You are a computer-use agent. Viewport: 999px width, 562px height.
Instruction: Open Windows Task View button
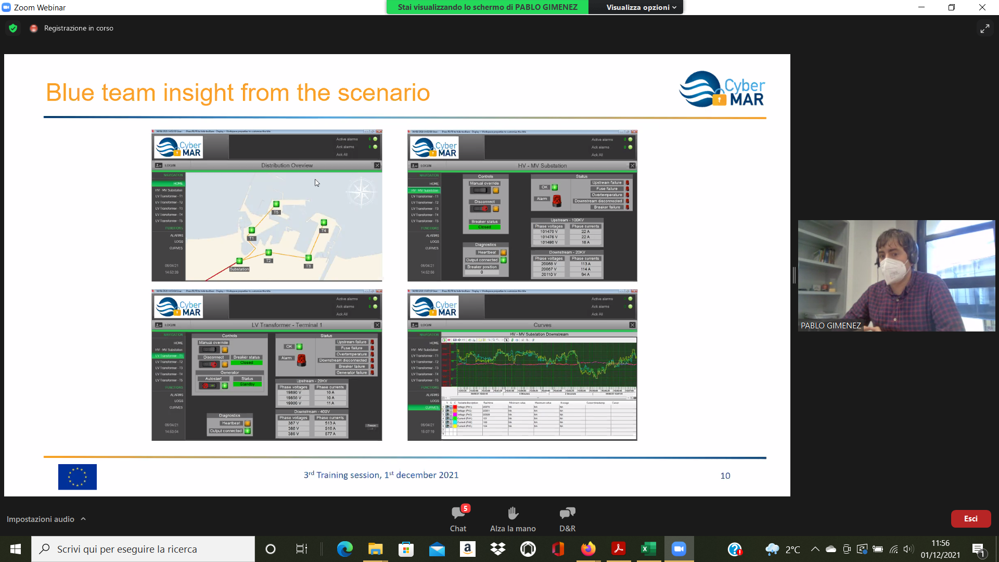[301, 549]
